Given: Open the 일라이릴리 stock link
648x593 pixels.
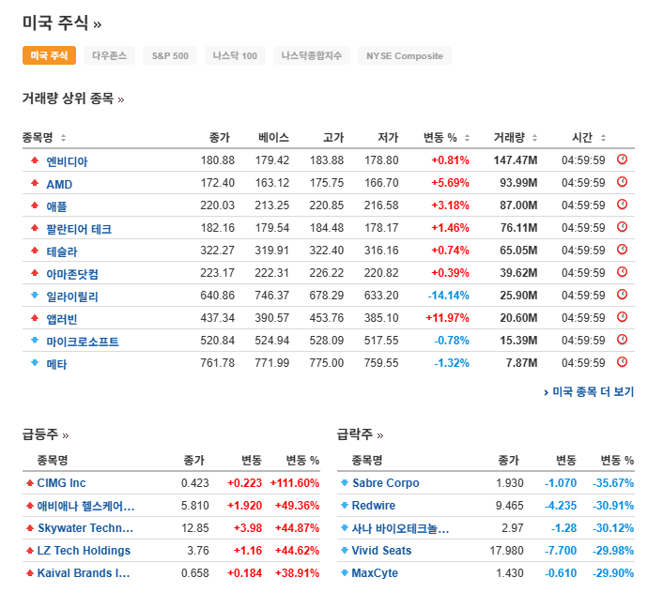Looking at the screenshot, I should (x=72, y=296).
